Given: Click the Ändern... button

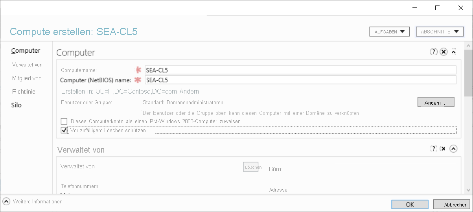Looking at the screenshot, I should [x=436, y=102].
